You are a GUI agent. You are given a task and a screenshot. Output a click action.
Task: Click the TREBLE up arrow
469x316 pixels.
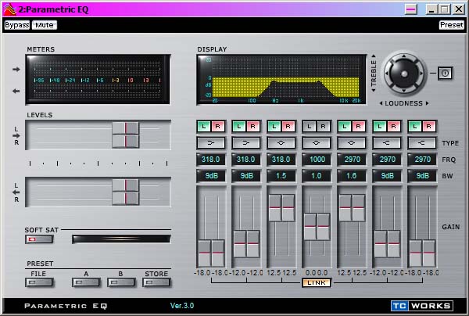click(x=374, y=56)
